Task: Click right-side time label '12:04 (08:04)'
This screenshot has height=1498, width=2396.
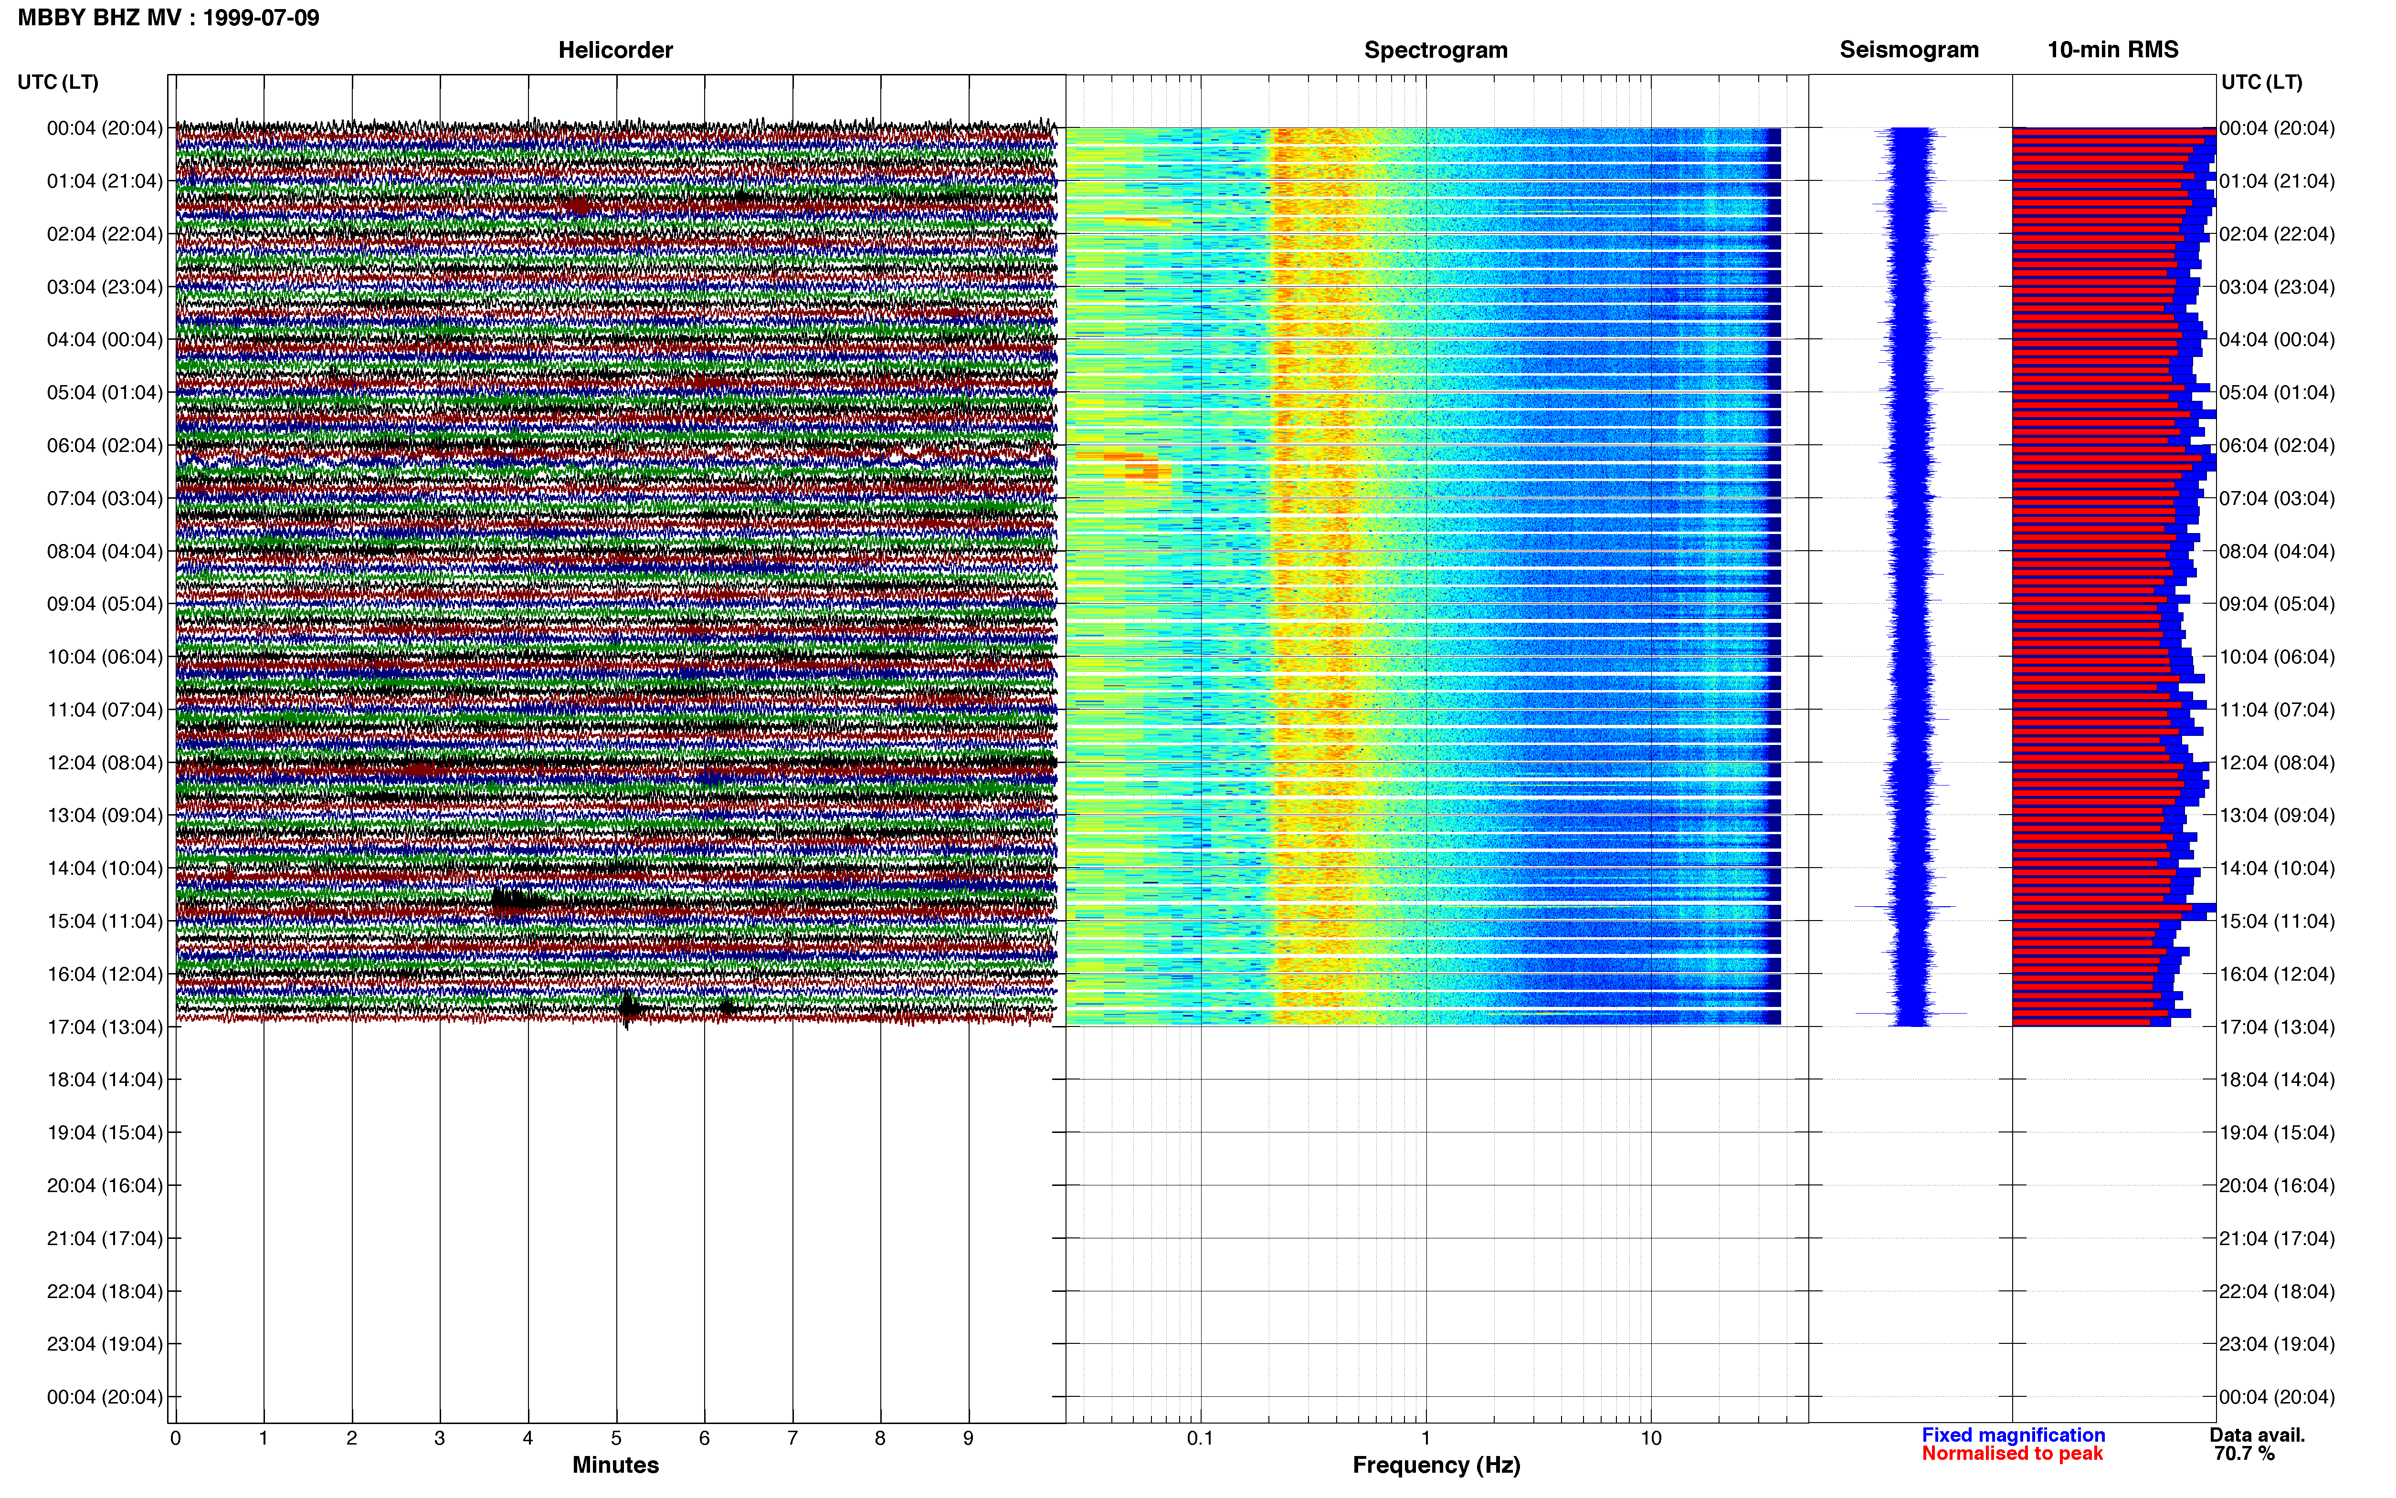Action: click(x=2277, y=763)
